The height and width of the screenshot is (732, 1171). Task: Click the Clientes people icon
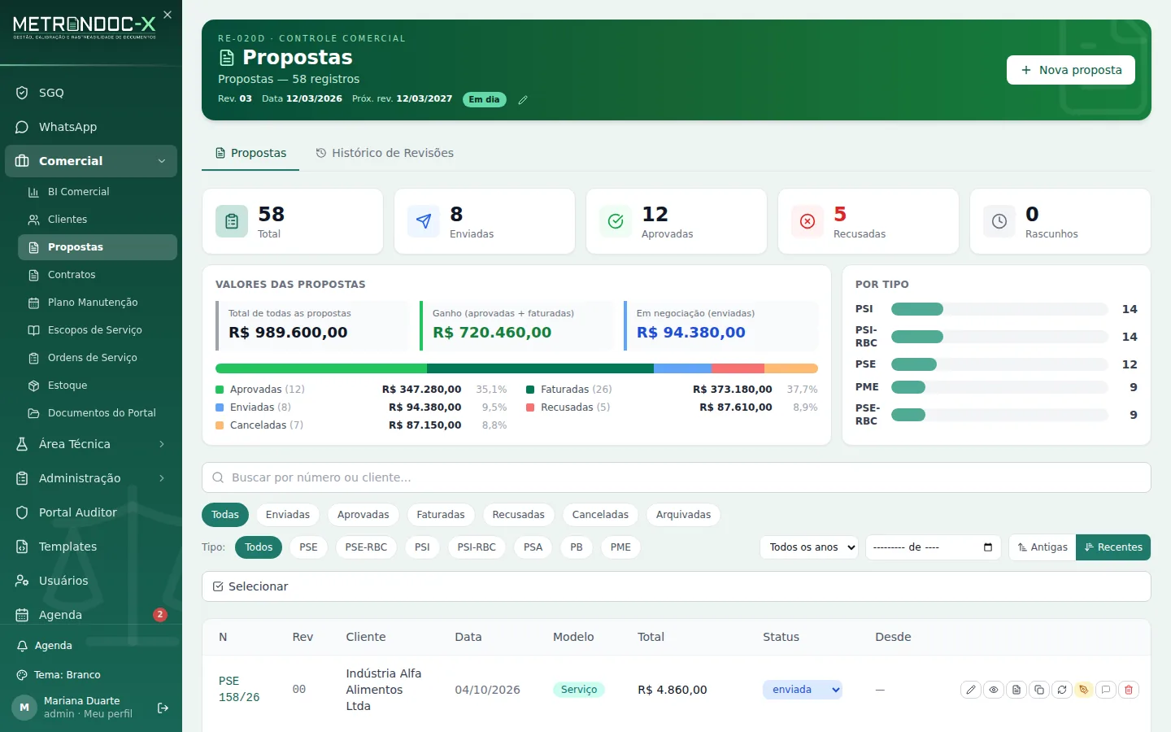(x=33, y=220)
